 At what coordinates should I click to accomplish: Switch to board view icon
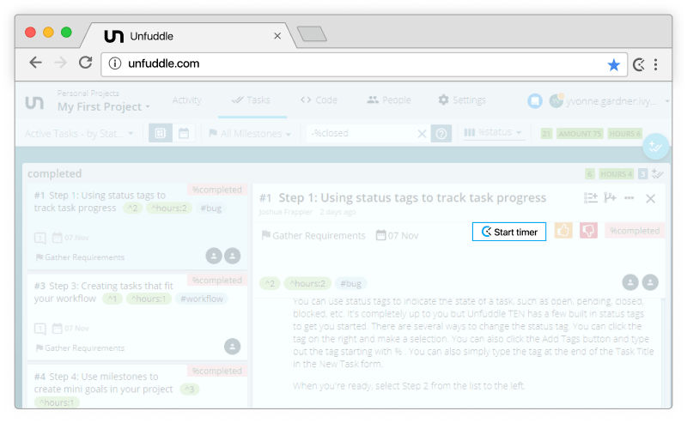click(x=161, y=133)
